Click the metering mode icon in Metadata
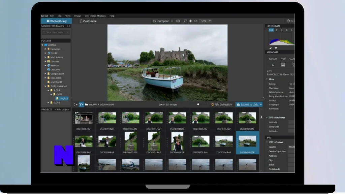The image size is (345, 194). pos(283,65)
